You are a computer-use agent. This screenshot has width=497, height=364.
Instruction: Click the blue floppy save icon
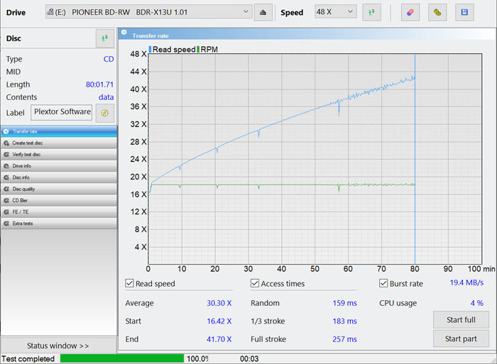point(464,12)
